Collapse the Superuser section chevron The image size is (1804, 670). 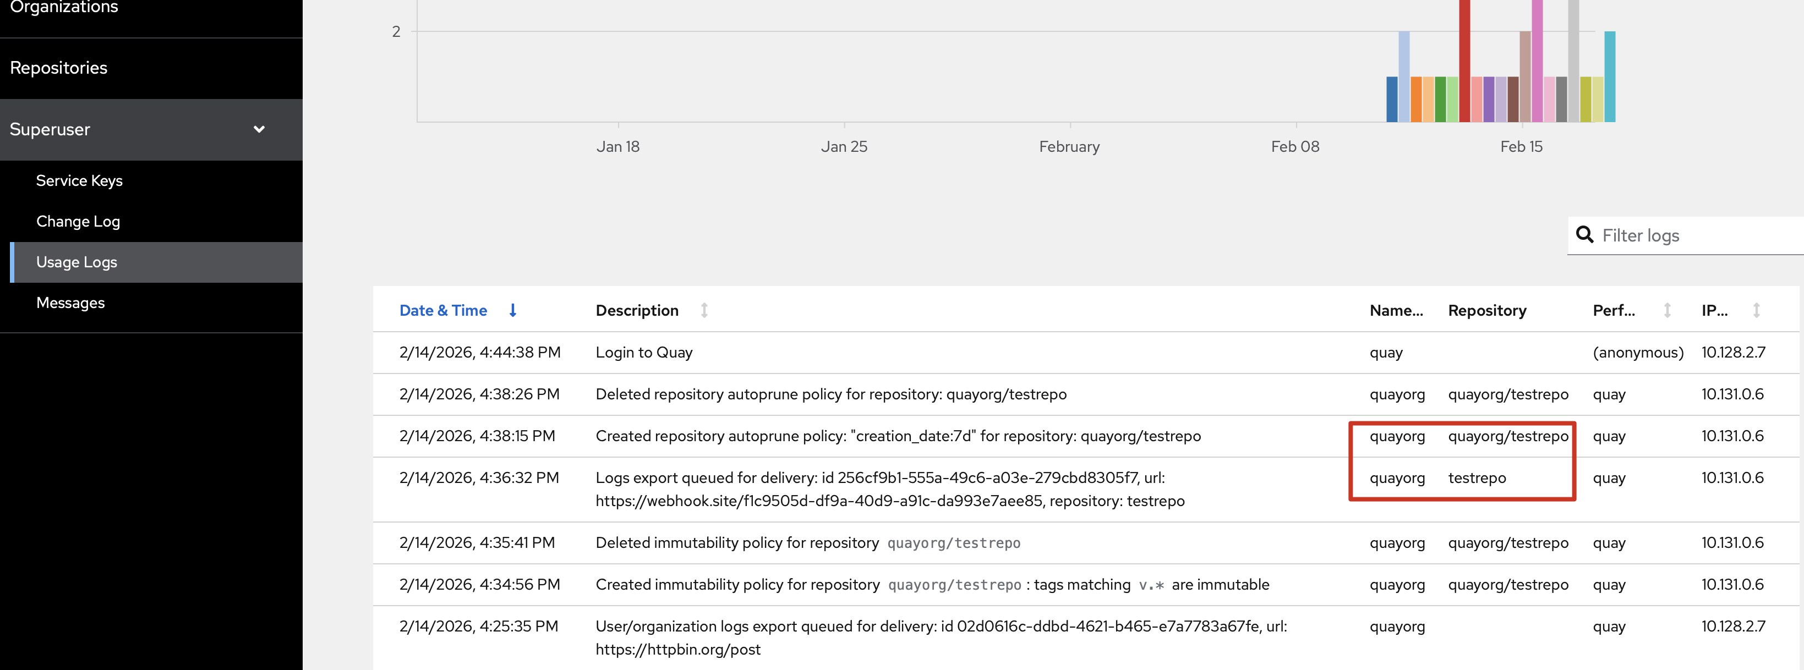259,129
